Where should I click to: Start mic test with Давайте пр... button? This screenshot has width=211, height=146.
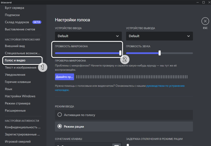pyautogui.click(x=64, y=77)
